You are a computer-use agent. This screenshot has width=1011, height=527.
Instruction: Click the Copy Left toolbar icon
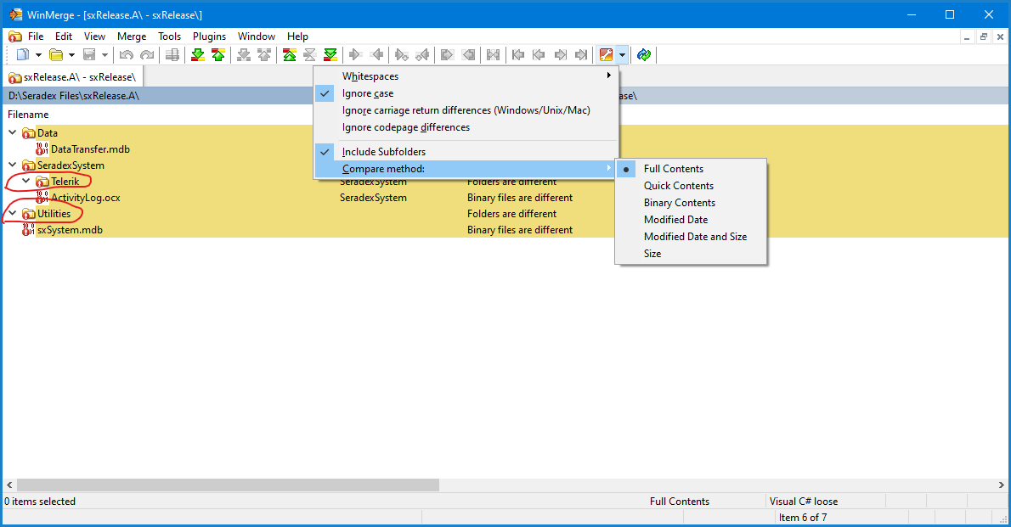point(376,55)
